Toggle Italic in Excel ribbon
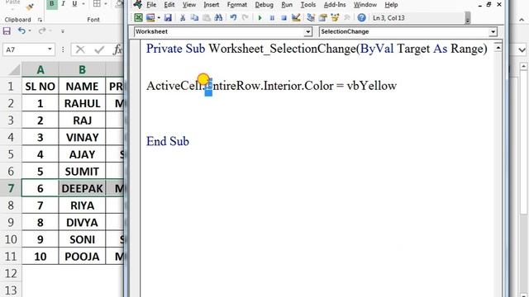 [63, 4]
